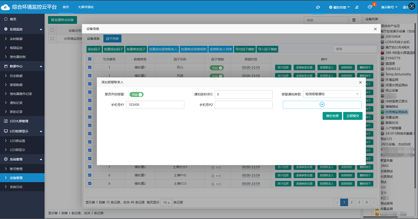Open the 报警通知类型 dropdown

tap(332, 94)
